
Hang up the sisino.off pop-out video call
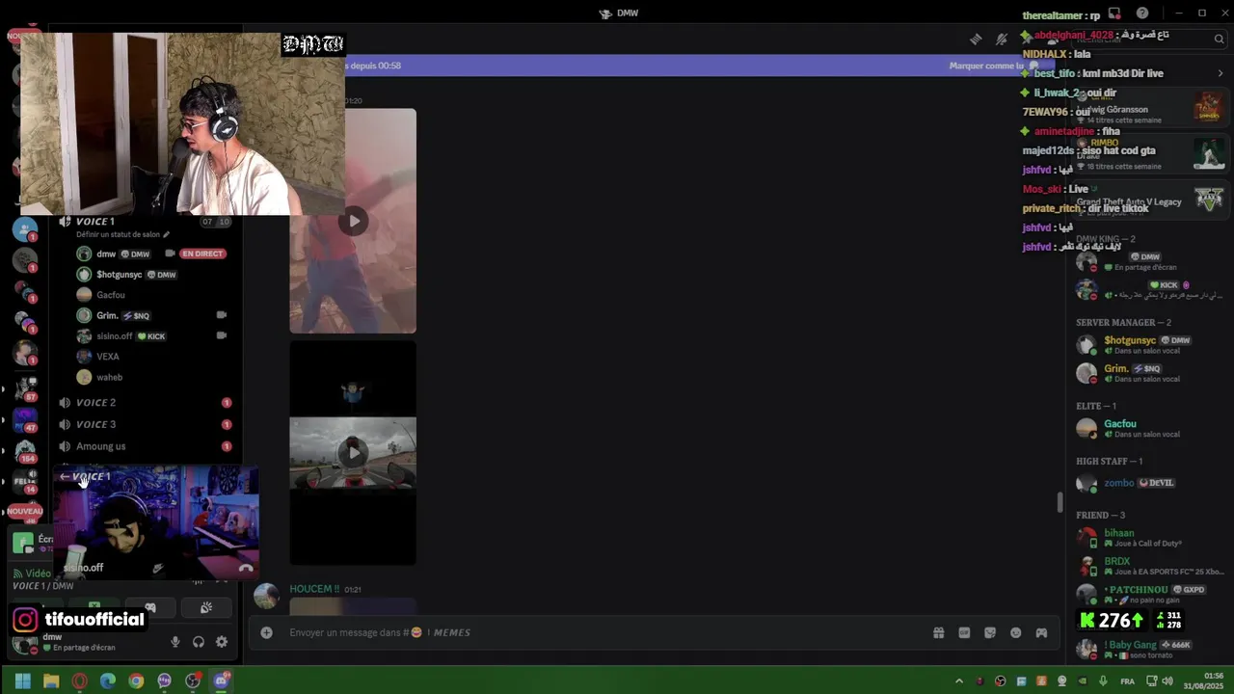pyautogui.click(x=246, y=568)
